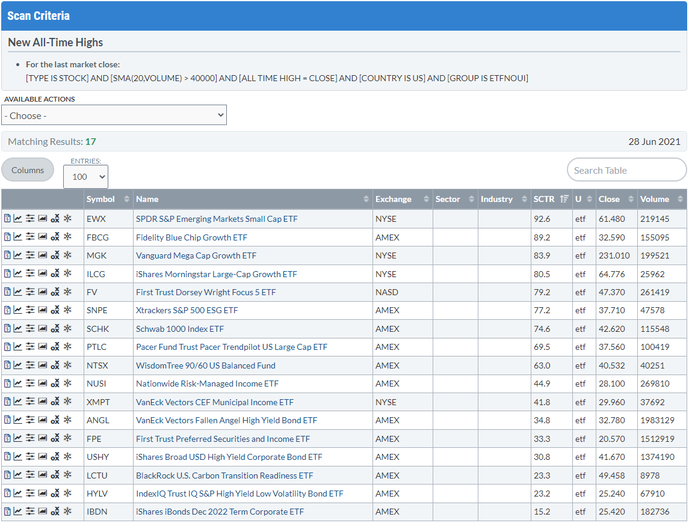Open Schwab 1000 Index ETF link

point(180,329)
